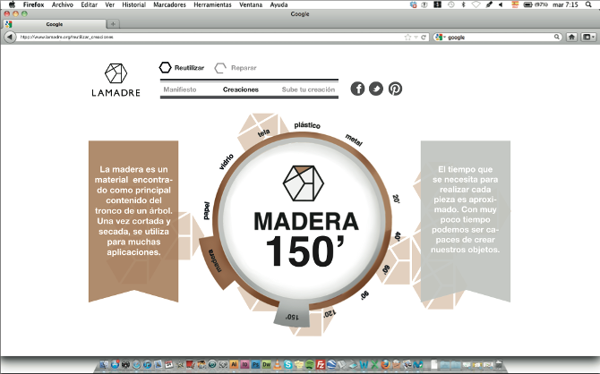Select the vidrio material on the dial
The width and height of the screenshot is (600, 374).
click(x=227, y=162)
